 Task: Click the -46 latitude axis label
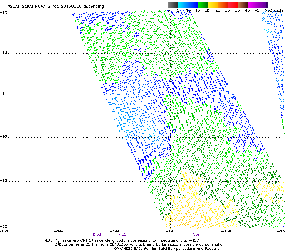pyautogui.click(x=3, y=137)
